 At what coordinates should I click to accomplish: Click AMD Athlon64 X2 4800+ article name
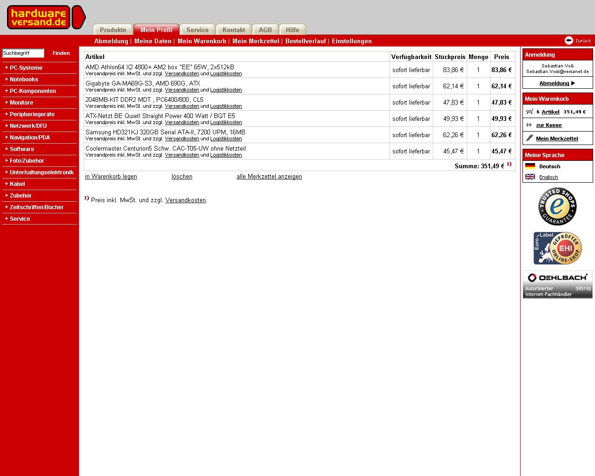tap(160, 67)
